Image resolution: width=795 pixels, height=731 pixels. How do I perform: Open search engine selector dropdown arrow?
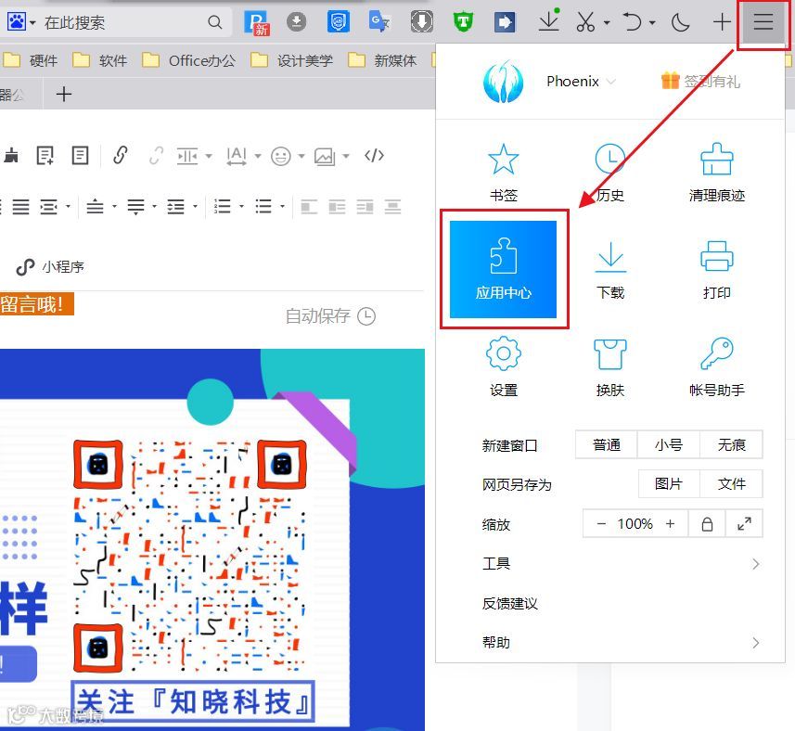pyautogui.click(x=32, y=23)
